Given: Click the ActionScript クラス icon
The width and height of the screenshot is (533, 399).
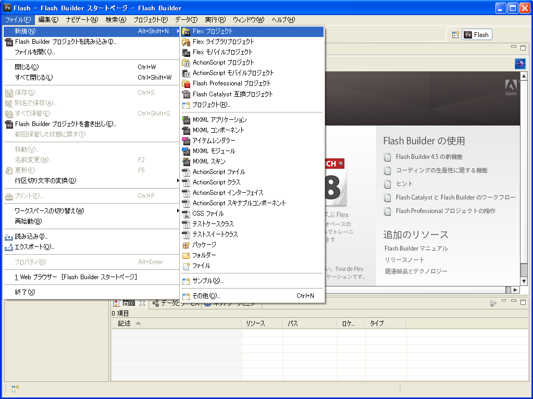Looking at the screenshot, I should (x=186, y=183).
